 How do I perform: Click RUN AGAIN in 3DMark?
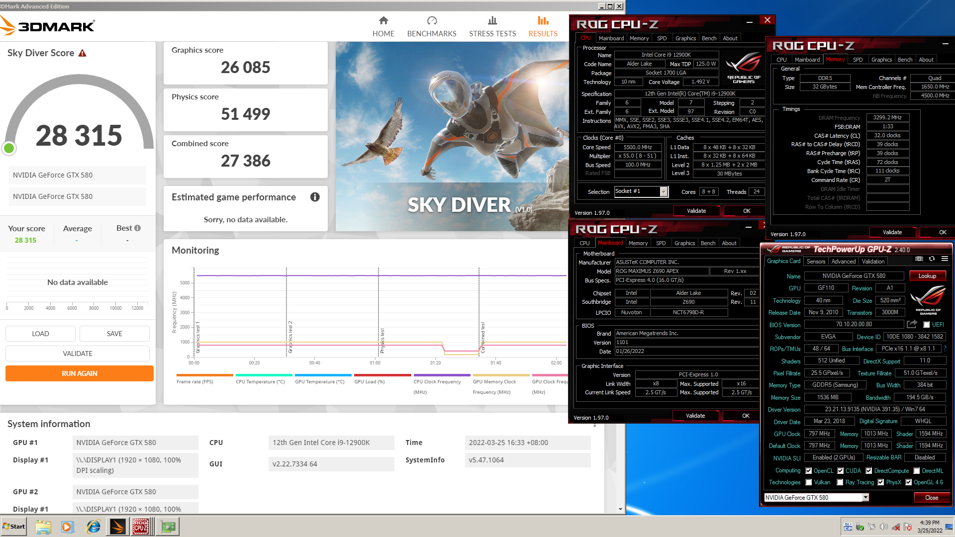click(x=80, y=373)
